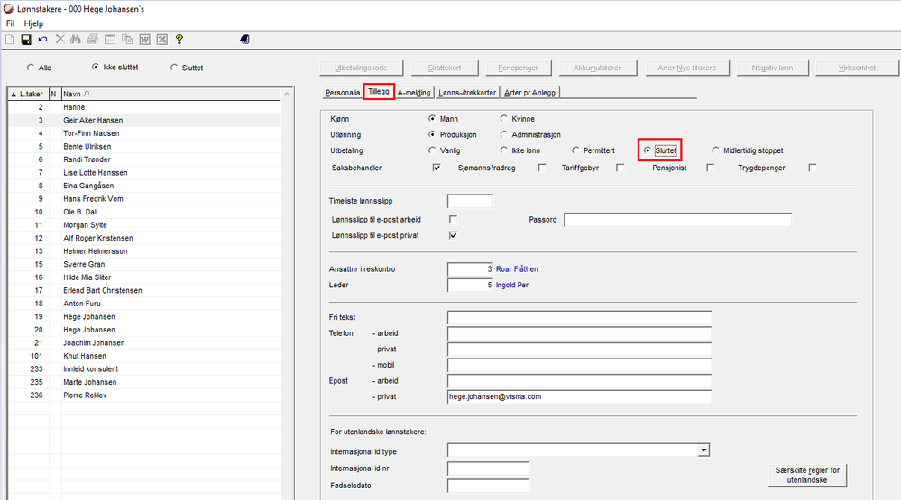Click the blue book icon in toolbar
The width and height of the screenshot is (901, 500).
pyautogui.click(x=244, y=40)
